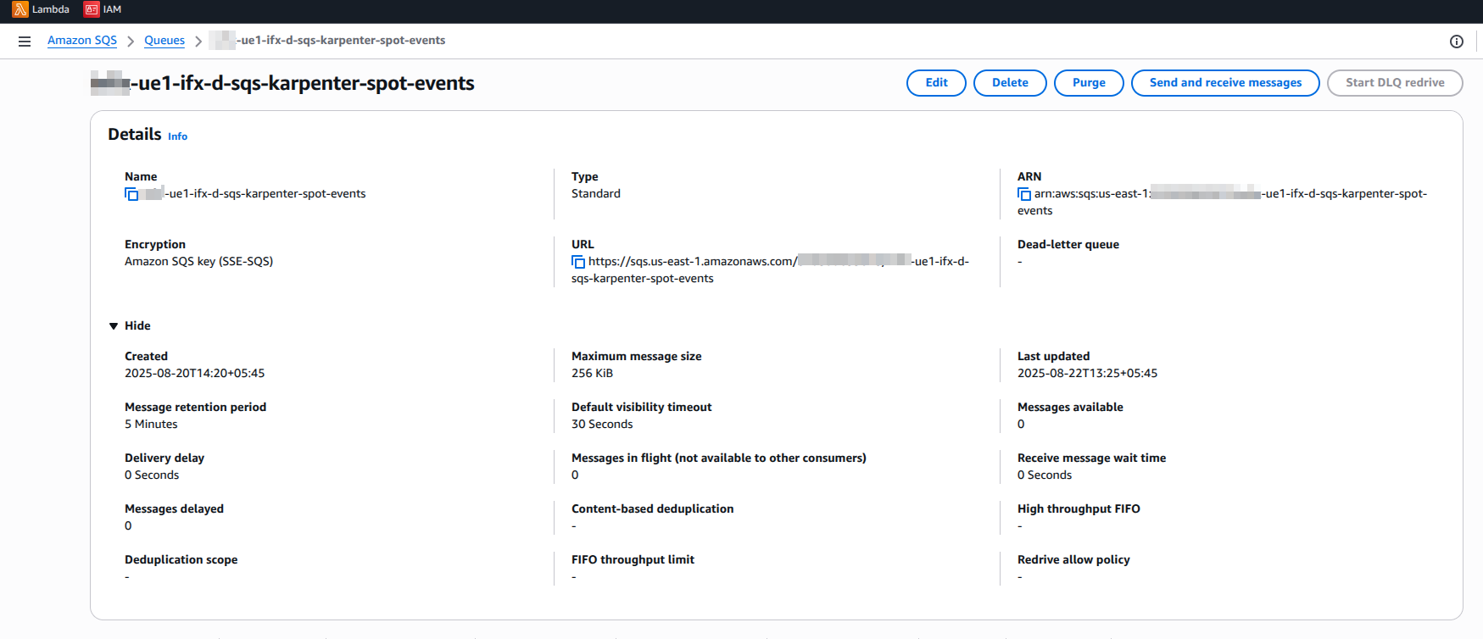Click the Lambda service shortcut icon

[x=20, y=9]
